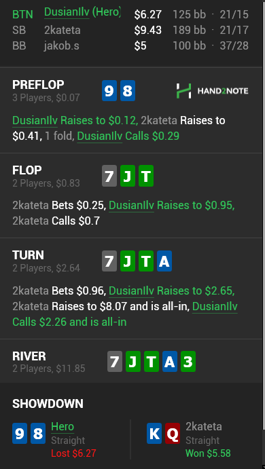265x469 pixels.
Task: Select BB player jakob.s row
Action: 130,46
